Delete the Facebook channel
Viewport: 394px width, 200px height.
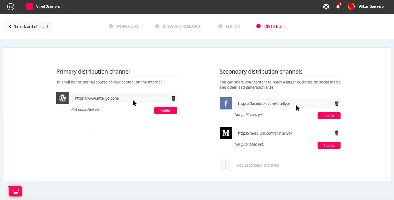click(x=337, y=103)
